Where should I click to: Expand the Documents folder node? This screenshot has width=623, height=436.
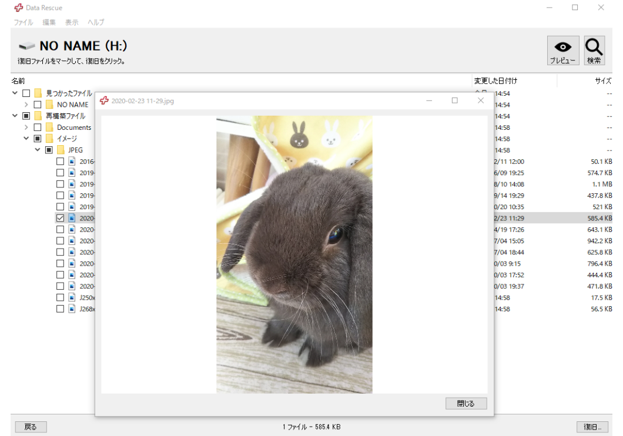[x=26, y=128]
